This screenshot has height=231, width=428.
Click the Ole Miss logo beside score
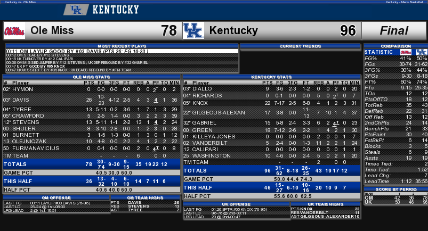coord(14,30)
